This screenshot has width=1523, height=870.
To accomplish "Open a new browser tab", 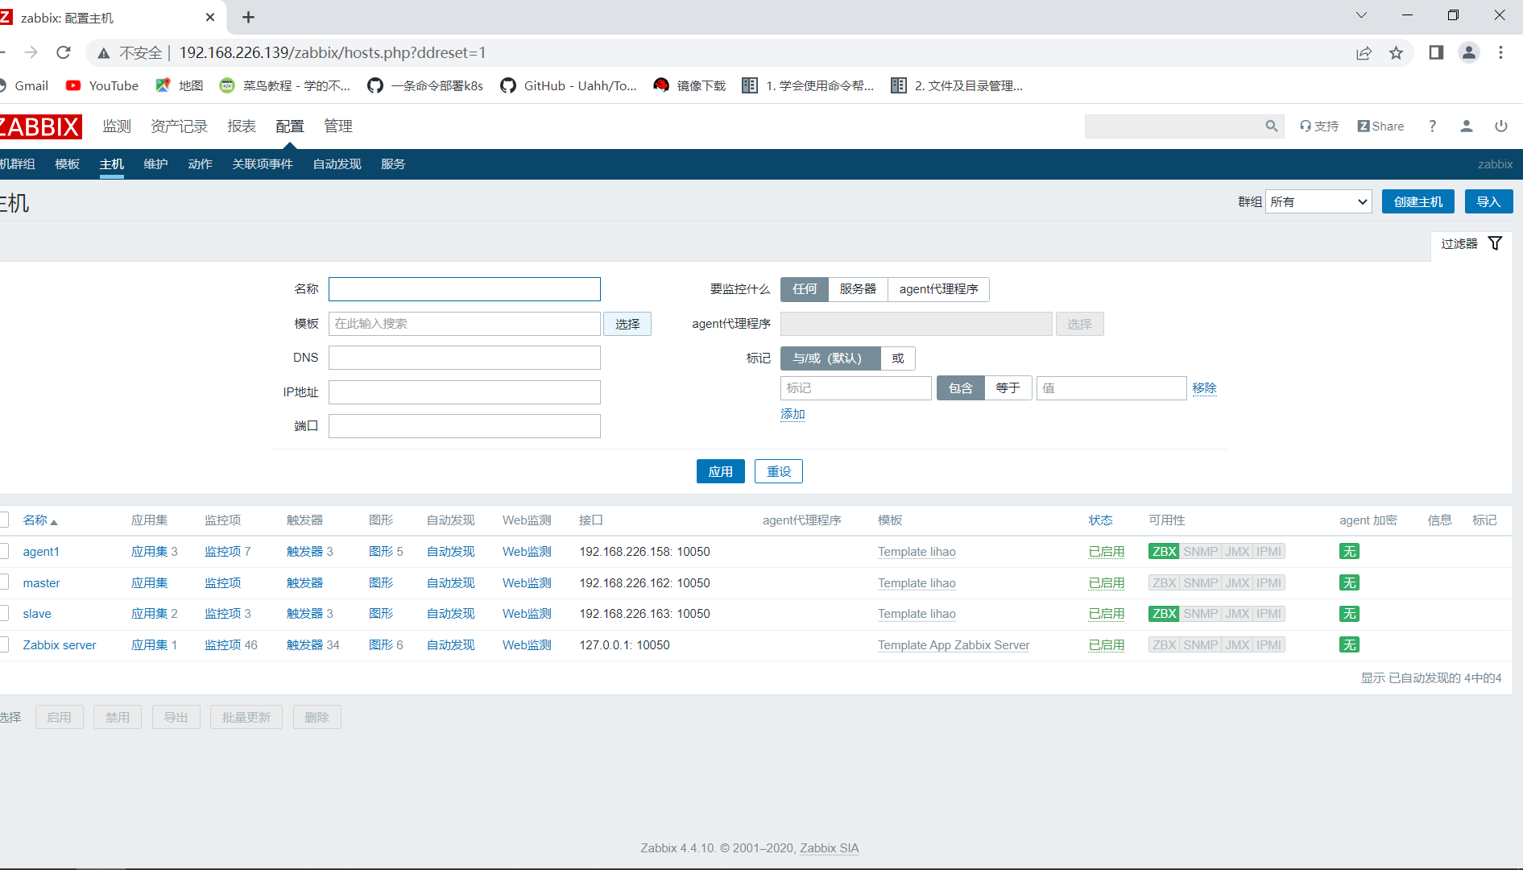I will point(248,17).
